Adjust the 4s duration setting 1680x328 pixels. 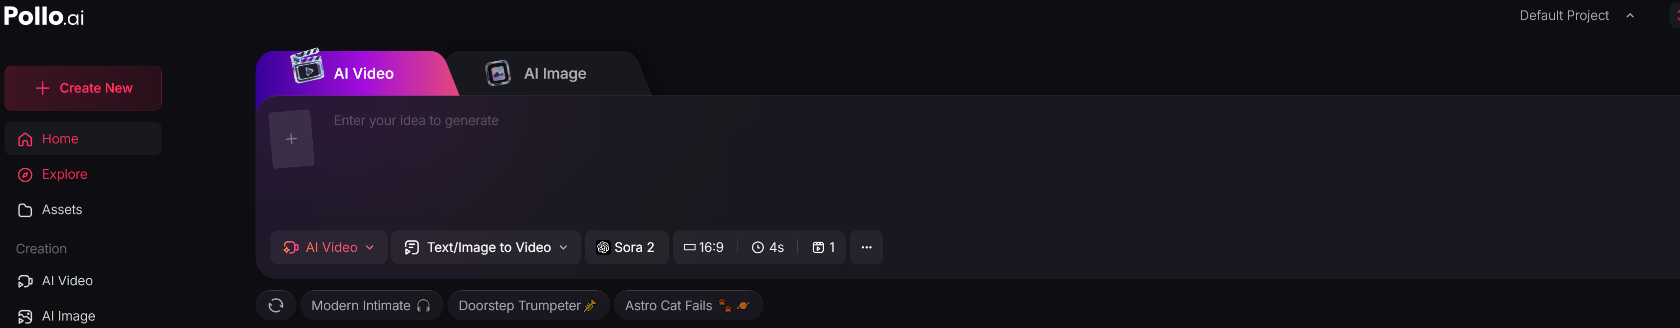tap(767, 247)
